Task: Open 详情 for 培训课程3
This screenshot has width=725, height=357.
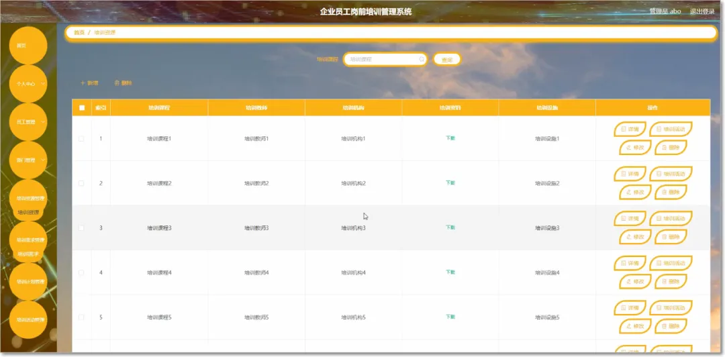Action: 630,218
